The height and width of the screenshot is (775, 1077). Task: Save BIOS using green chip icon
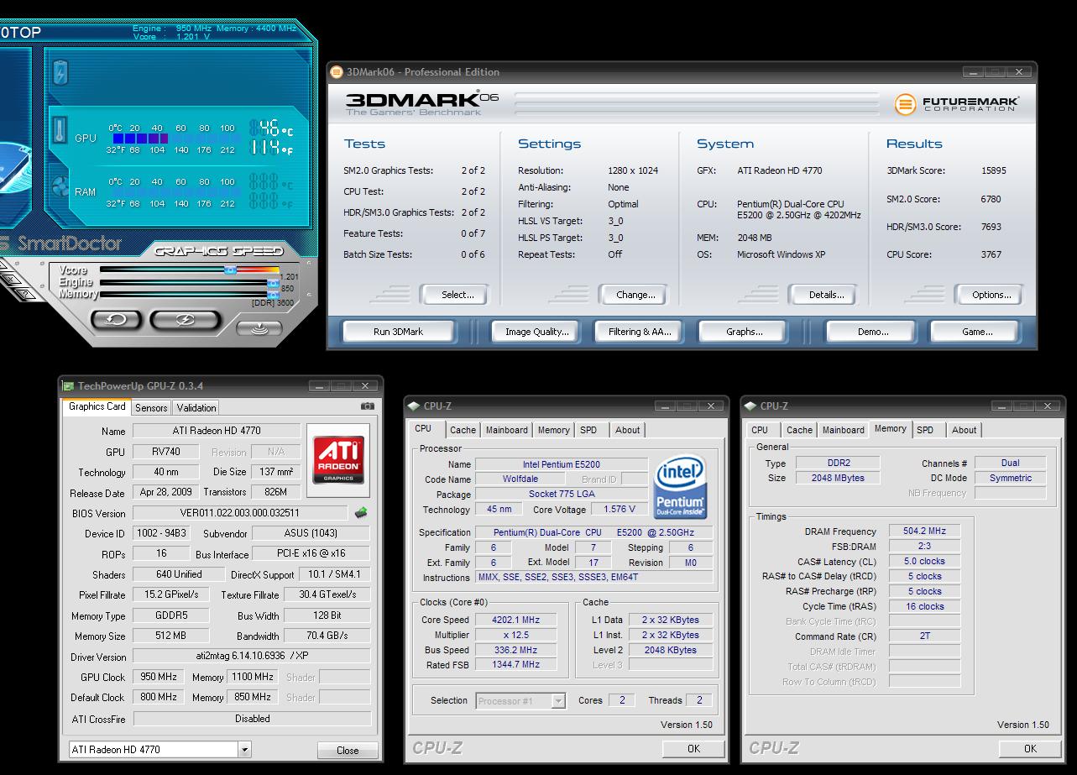(361, 512)
